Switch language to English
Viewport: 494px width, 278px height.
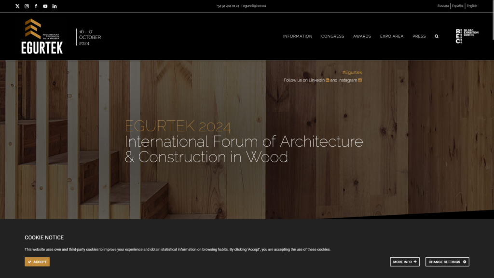point(472,6)
